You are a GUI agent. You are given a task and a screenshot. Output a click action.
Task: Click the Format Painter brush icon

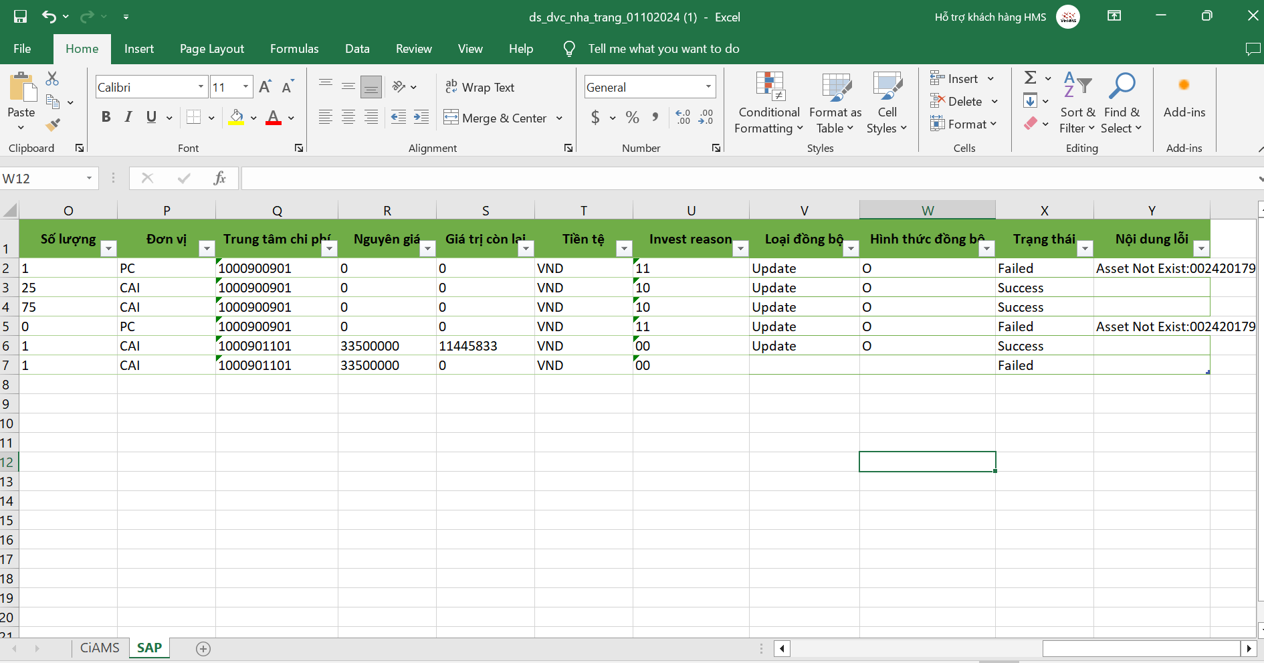pos(53,125)
